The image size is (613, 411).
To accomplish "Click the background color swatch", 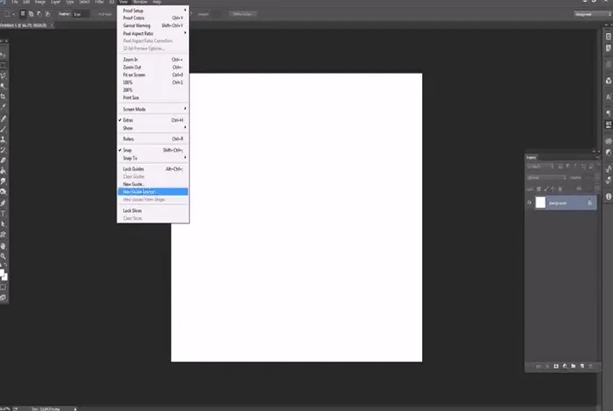I will click(5, 277).
